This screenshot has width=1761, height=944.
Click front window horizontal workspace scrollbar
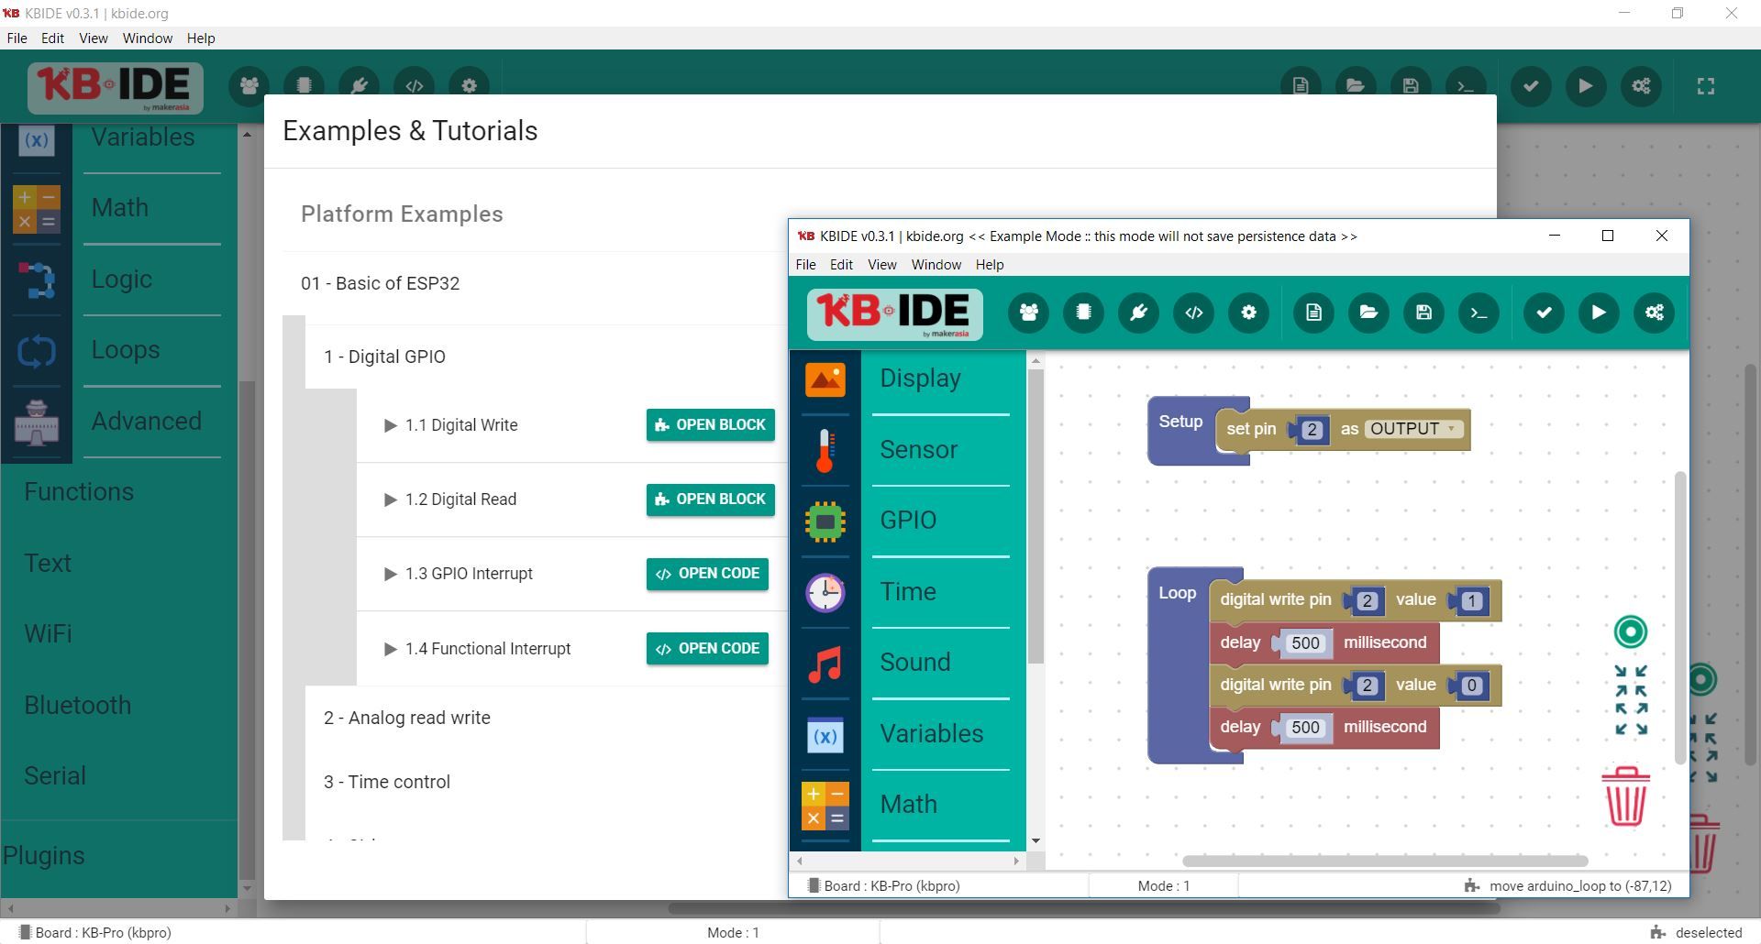pos(1385,861)
